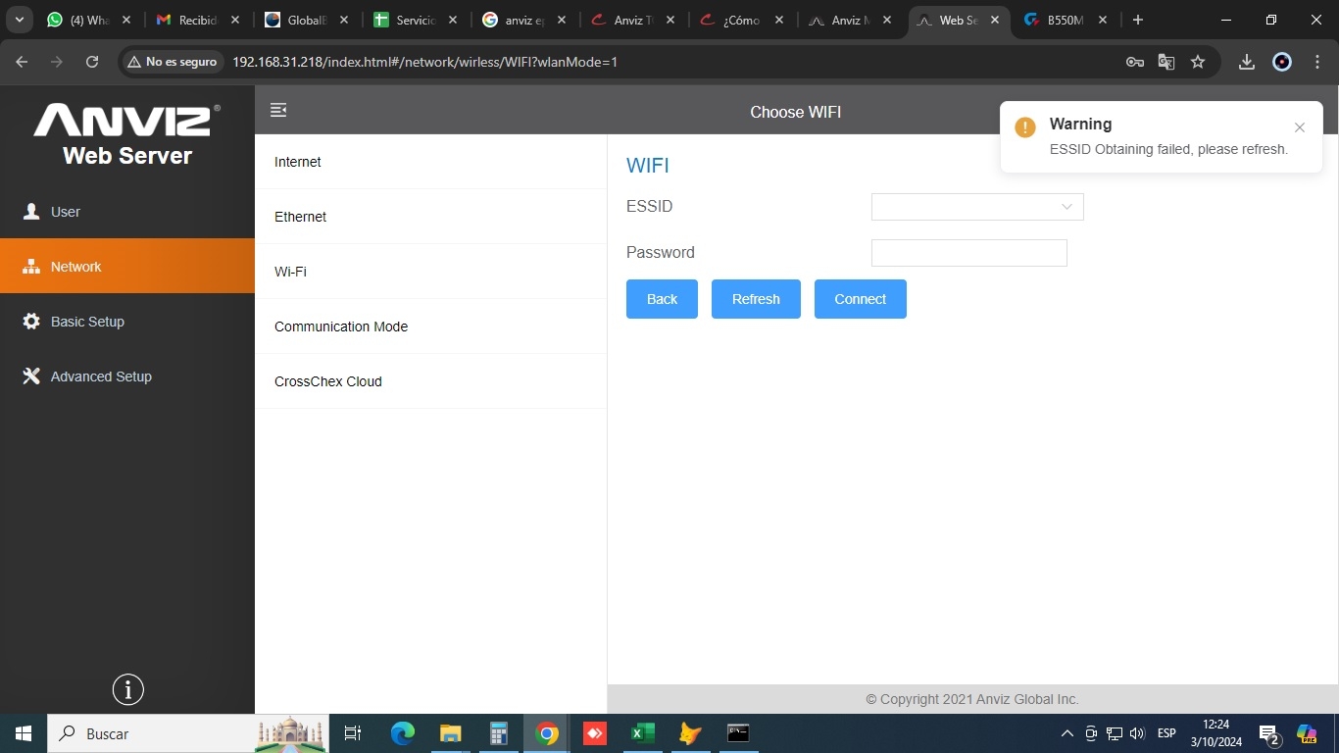This screenshot has height=753, width=1339.
Task: Open Basic Setup in sidebar
Action: pyautogui.click(x=127, y=321)
